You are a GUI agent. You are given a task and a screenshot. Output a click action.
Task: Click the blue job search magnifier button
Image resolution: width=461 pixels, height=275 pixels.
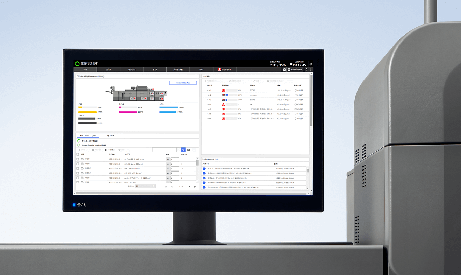coord(183,150)
